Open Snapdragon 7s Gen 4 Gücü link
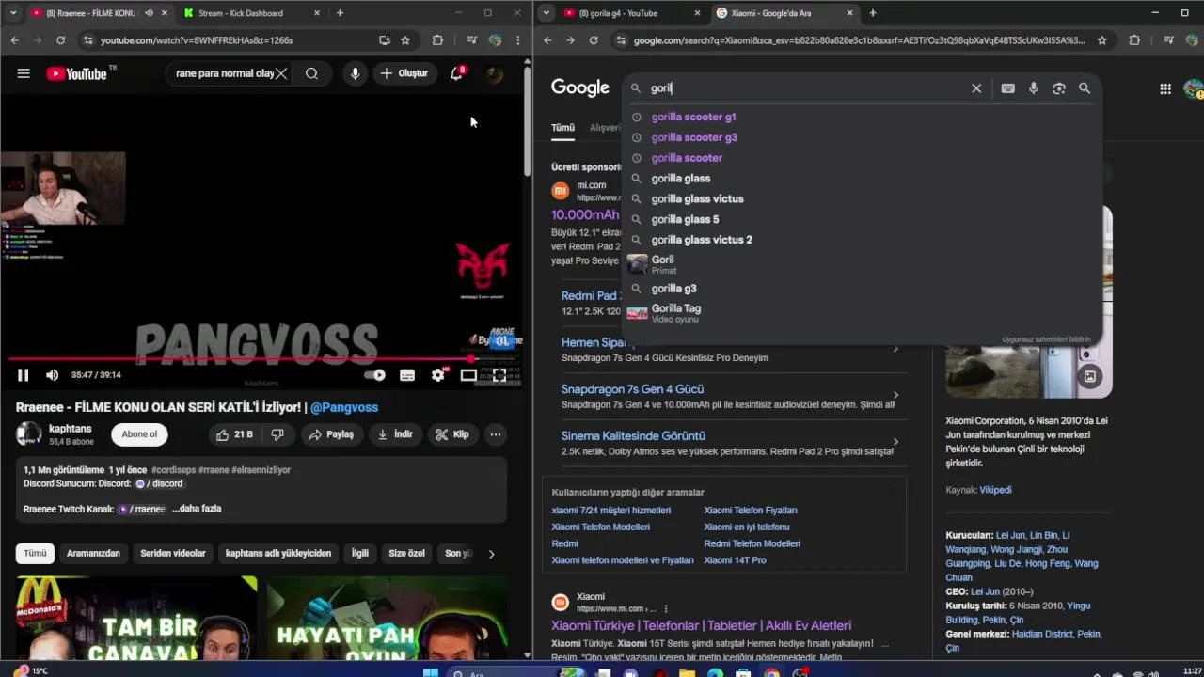 point(632,389)
